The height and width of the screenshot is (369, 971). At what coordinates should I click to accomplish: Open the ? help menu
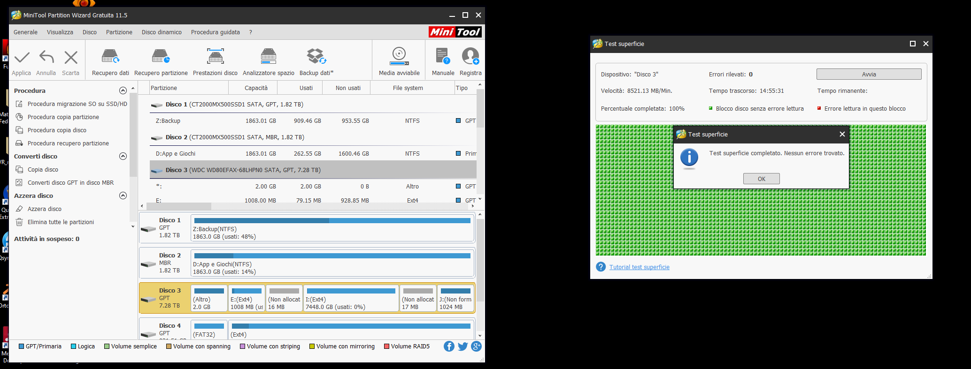(251, 32)
